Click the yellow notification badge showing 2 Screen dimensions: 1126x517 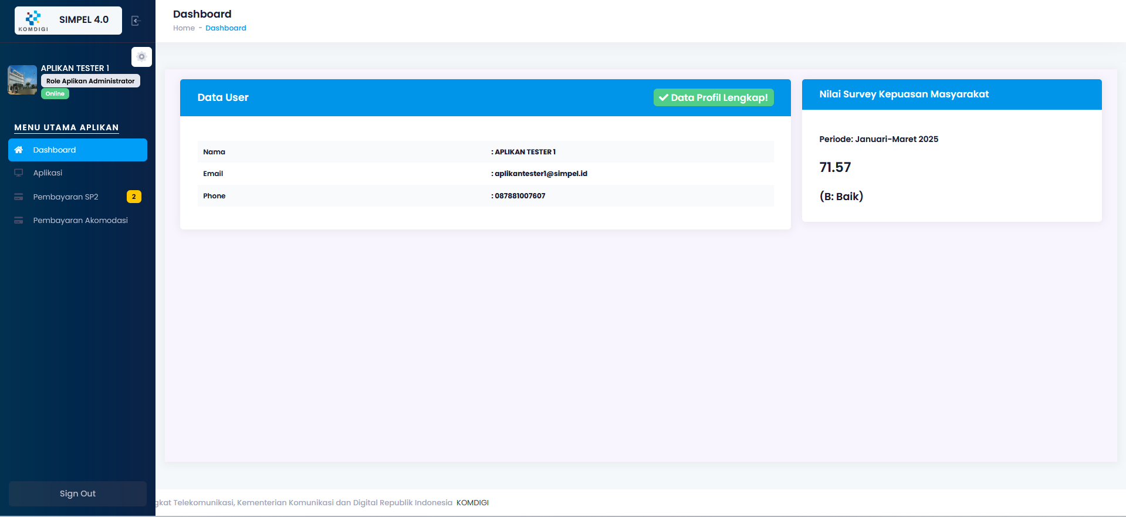pyautogui.click(x=134, y=197)
